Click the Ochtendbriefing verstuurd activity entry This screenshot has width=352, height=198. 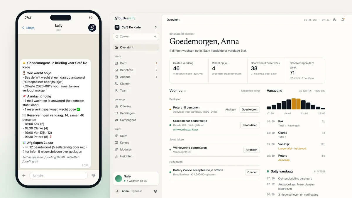tap(296, 178)
